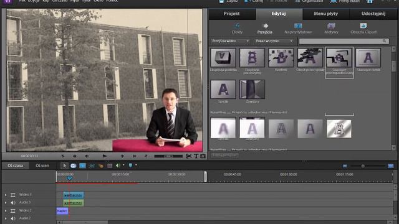Viewport: 399px width, 224px height.
Task: Select the arrow Selection tool
Action: 64,166
